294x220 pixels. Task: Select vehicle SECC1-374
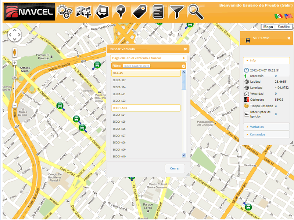pyautogui.click(x=146, y=87)
